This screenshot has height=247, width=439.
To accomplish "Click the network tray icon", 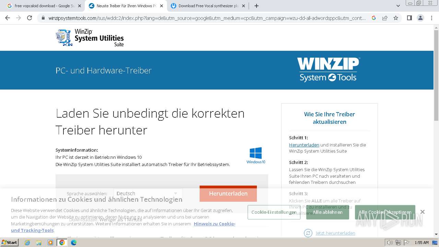I will [x=398, y=243].
